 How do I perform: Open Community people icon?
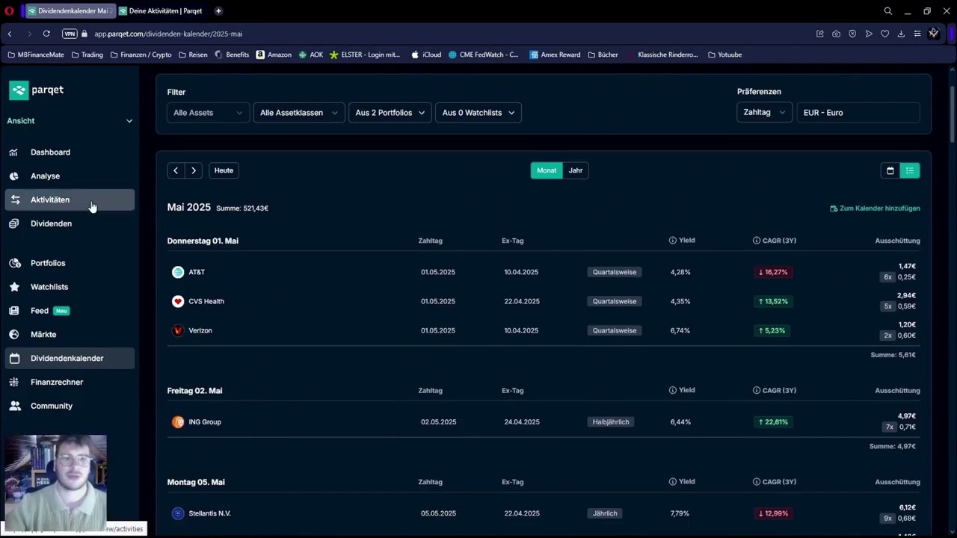[13, 406]
